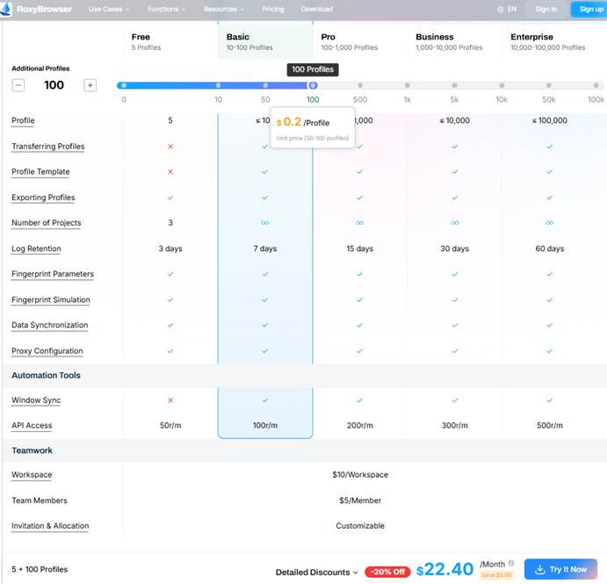Image resolution: width=607 pixels, height=584 pixels.
Task: Click the $10/Workspace value
Action: [360, 474]
